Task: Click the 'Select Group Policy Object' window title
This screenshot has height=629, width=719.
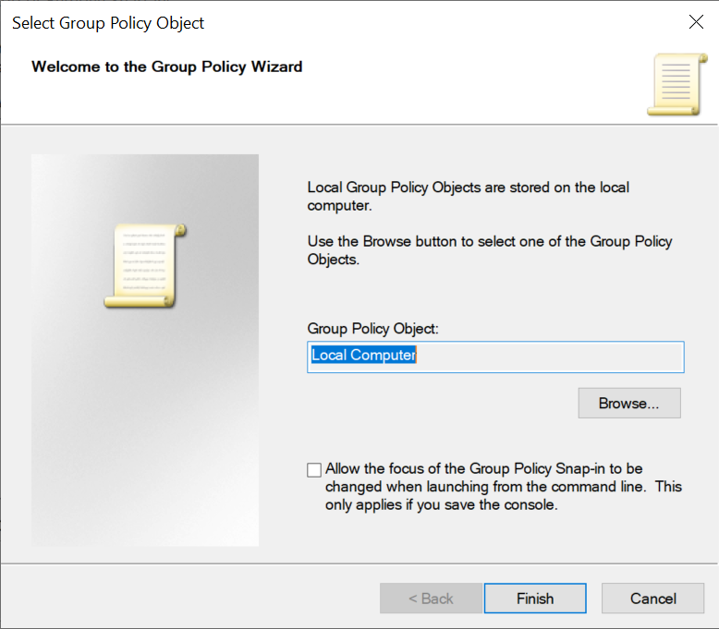Action: point(108,23)
